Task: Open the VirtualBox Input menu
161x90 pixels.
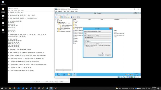Action: [x=68, y=11]
